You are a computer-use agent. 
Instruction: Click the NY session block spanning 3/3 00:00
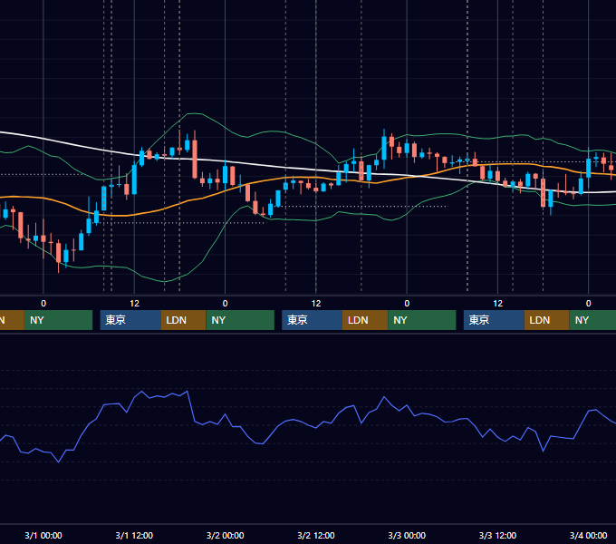[422, 320]
